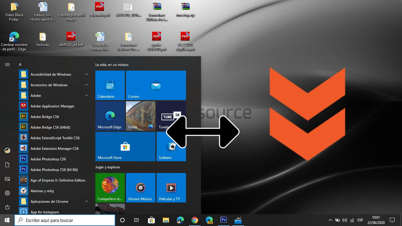Image resolution: width=402 pixels, height=226 pixels.
Task: Click the Windows Start button
Action: (x=7, y=220)
